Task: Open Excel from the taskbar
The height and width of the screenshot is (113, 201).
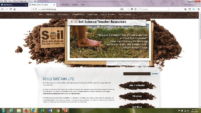Action: point(42,110)
